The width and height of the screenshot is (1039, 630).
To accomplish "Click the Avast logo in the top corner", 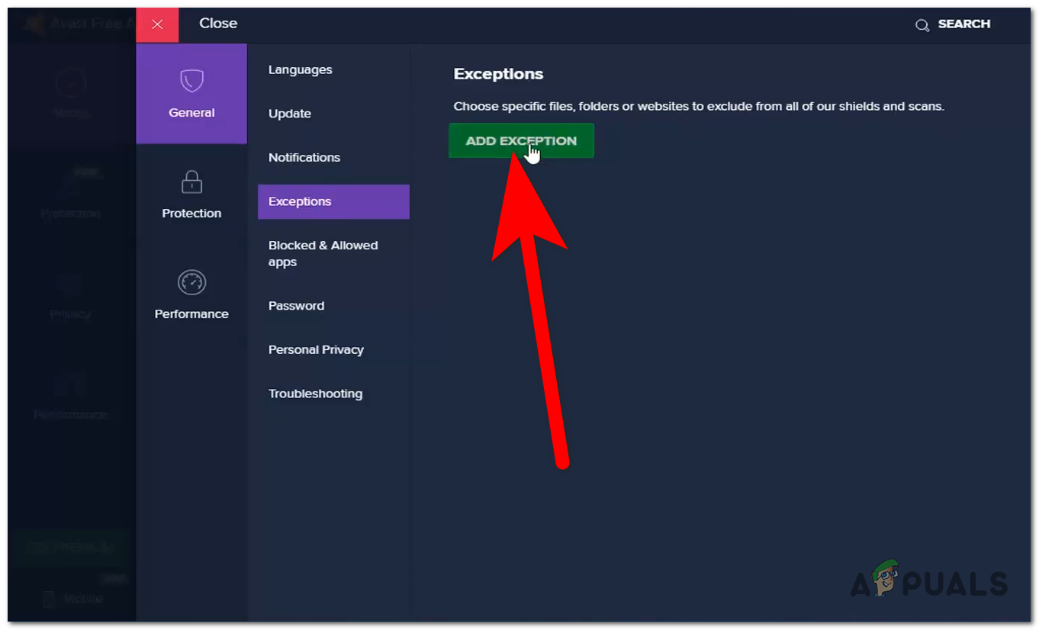I will coord(32,24).
